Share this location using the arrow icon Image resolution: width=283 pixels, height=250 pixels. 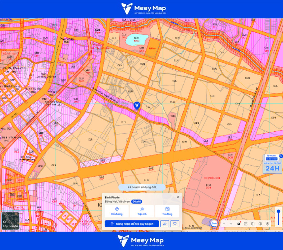point(165,224)
